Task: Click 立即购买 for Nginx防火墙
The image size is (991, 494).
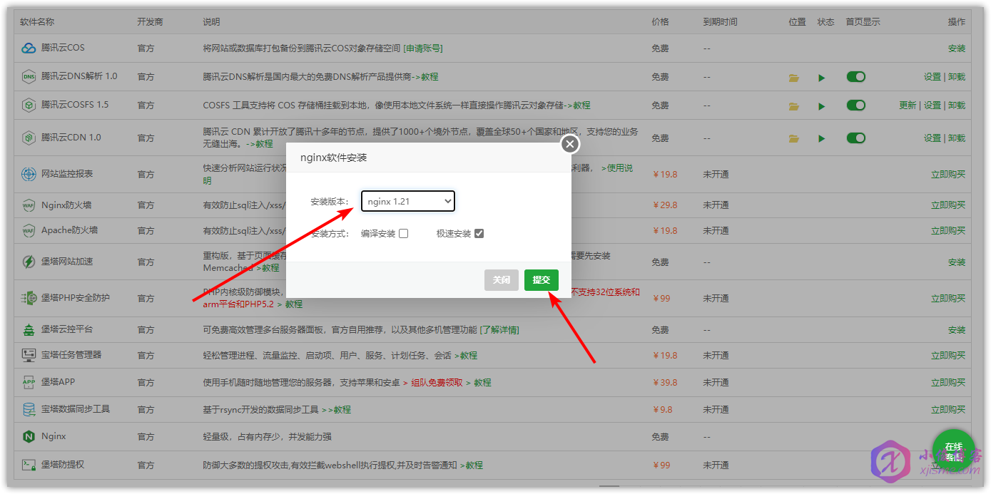Action: pos(948,205)
